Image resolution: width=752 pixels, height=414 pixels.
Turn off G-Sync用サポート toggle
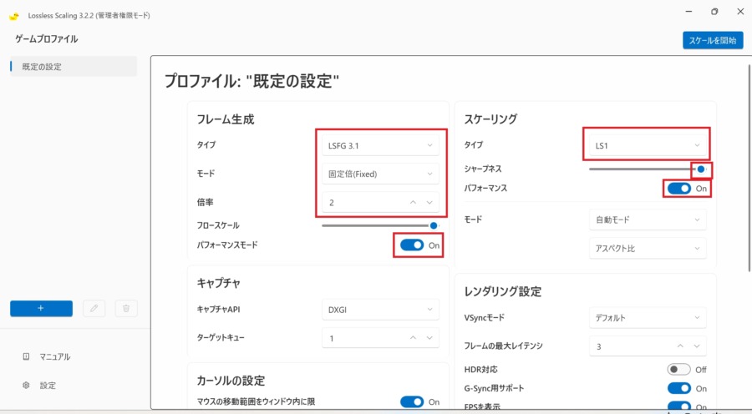(678, 388)
